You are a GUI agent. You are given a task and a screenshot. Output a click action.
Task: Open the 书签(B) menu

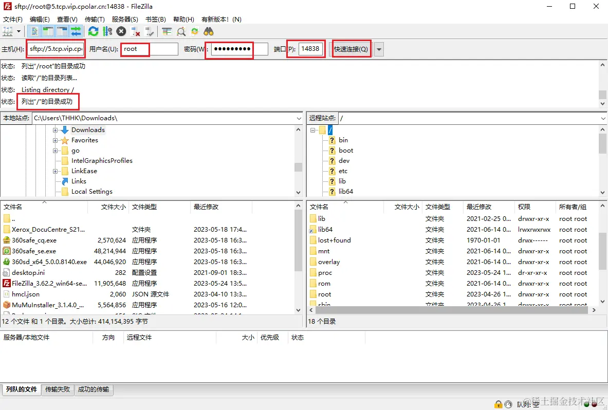click(x=156, y=20)
